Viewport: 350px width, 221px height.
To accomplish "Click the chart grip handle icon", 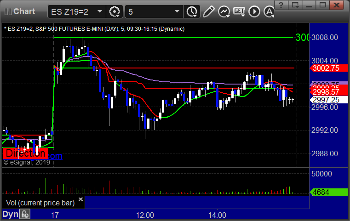I will (8, 11).
